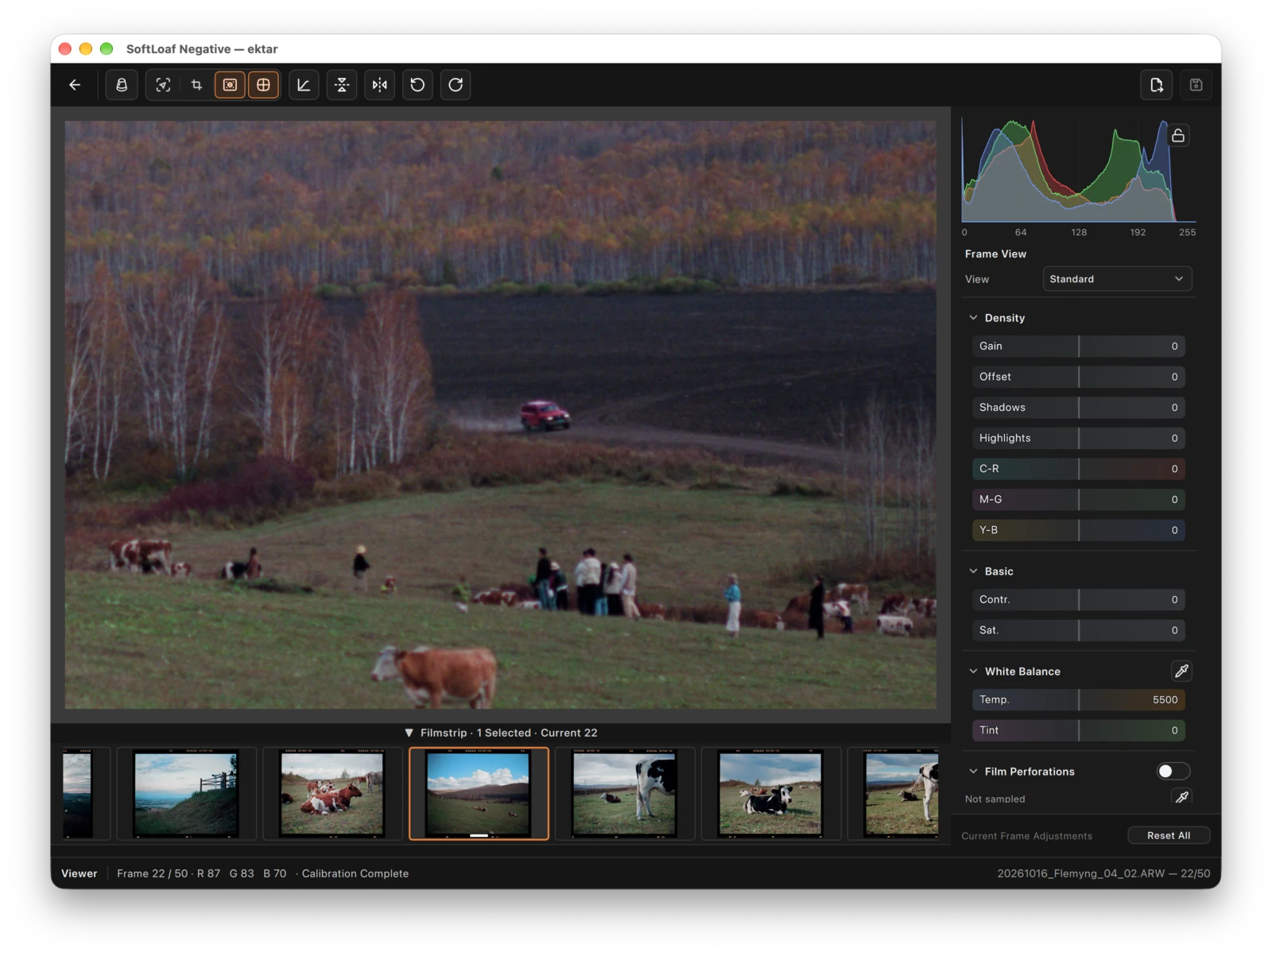
Task: Toggle the grid overlay button
Action: (x=263, y=85)
